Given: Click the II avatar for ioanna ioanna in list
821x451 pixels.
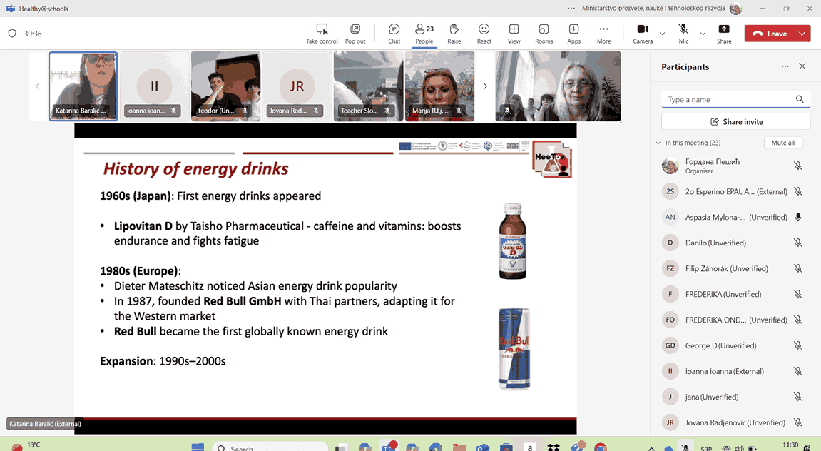Looking at the screenshot, I should (x=670, y=371).
